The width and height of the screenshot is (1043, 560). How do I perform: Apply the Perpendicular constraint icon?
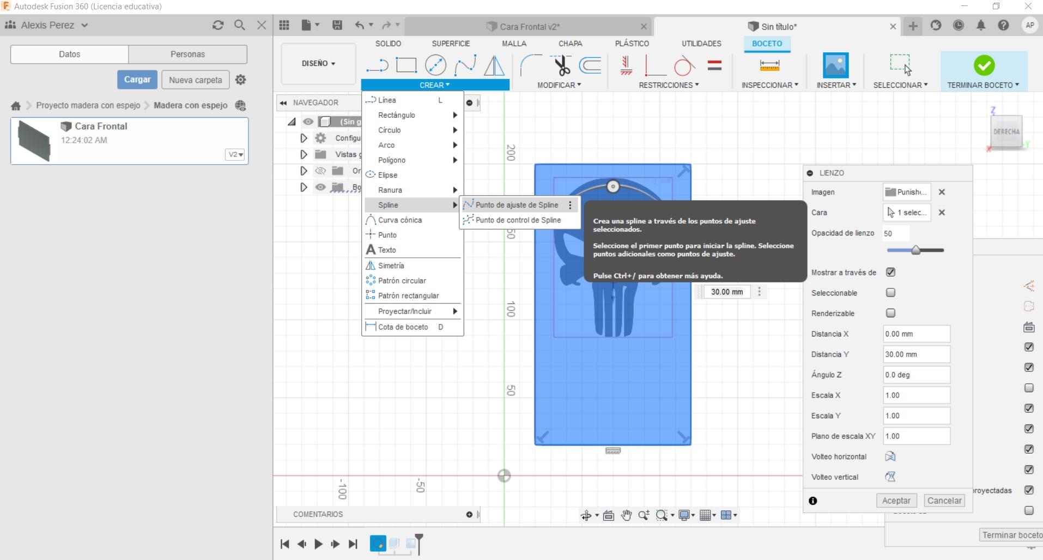(x=655, y=65)
